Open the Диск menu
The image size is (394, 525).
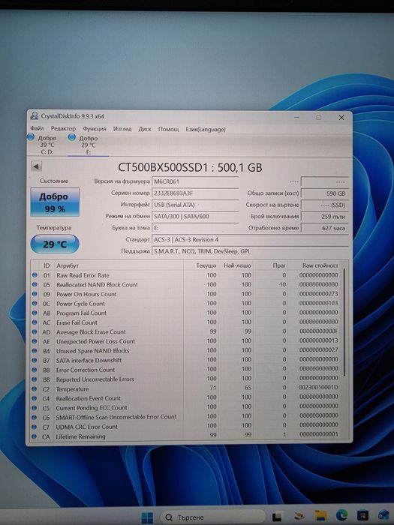(x=145, y=129)
